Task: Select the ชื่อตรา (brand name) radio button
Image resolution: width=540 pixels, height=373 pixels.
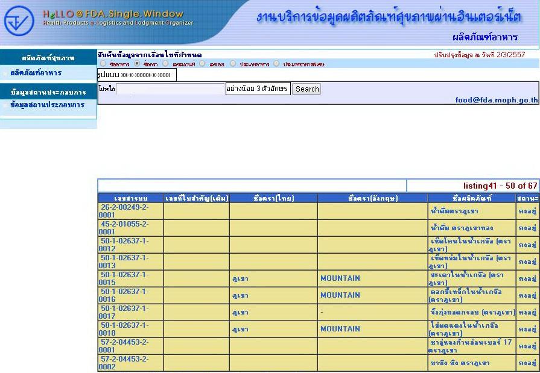Action: coord(137,64)
